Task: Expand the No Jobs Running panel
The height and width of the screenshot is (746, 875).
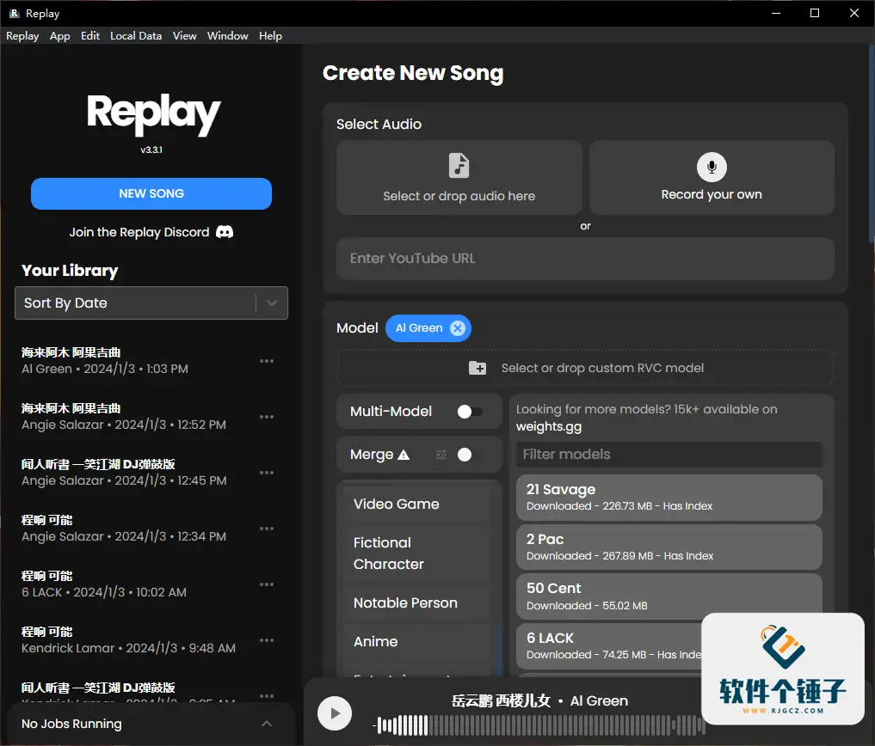Action: (267, 724)
